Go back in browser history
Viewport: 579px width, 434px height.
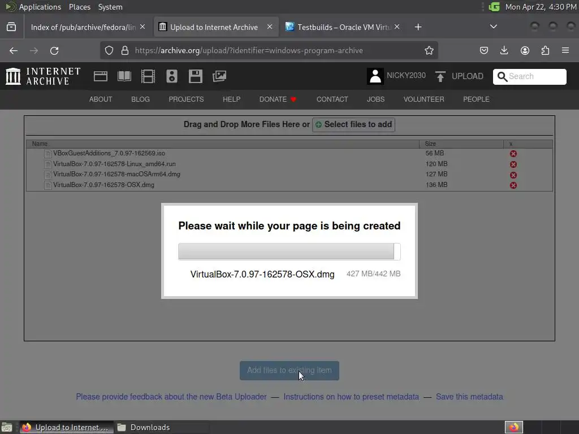coord(14,50)
